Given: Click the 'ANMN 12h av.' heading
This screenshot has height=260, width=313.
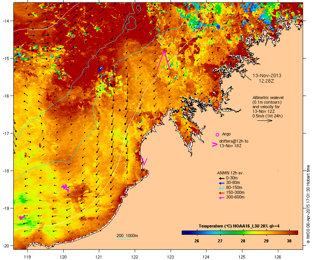Looking at the screenshot, I should [x=230, y=173].
